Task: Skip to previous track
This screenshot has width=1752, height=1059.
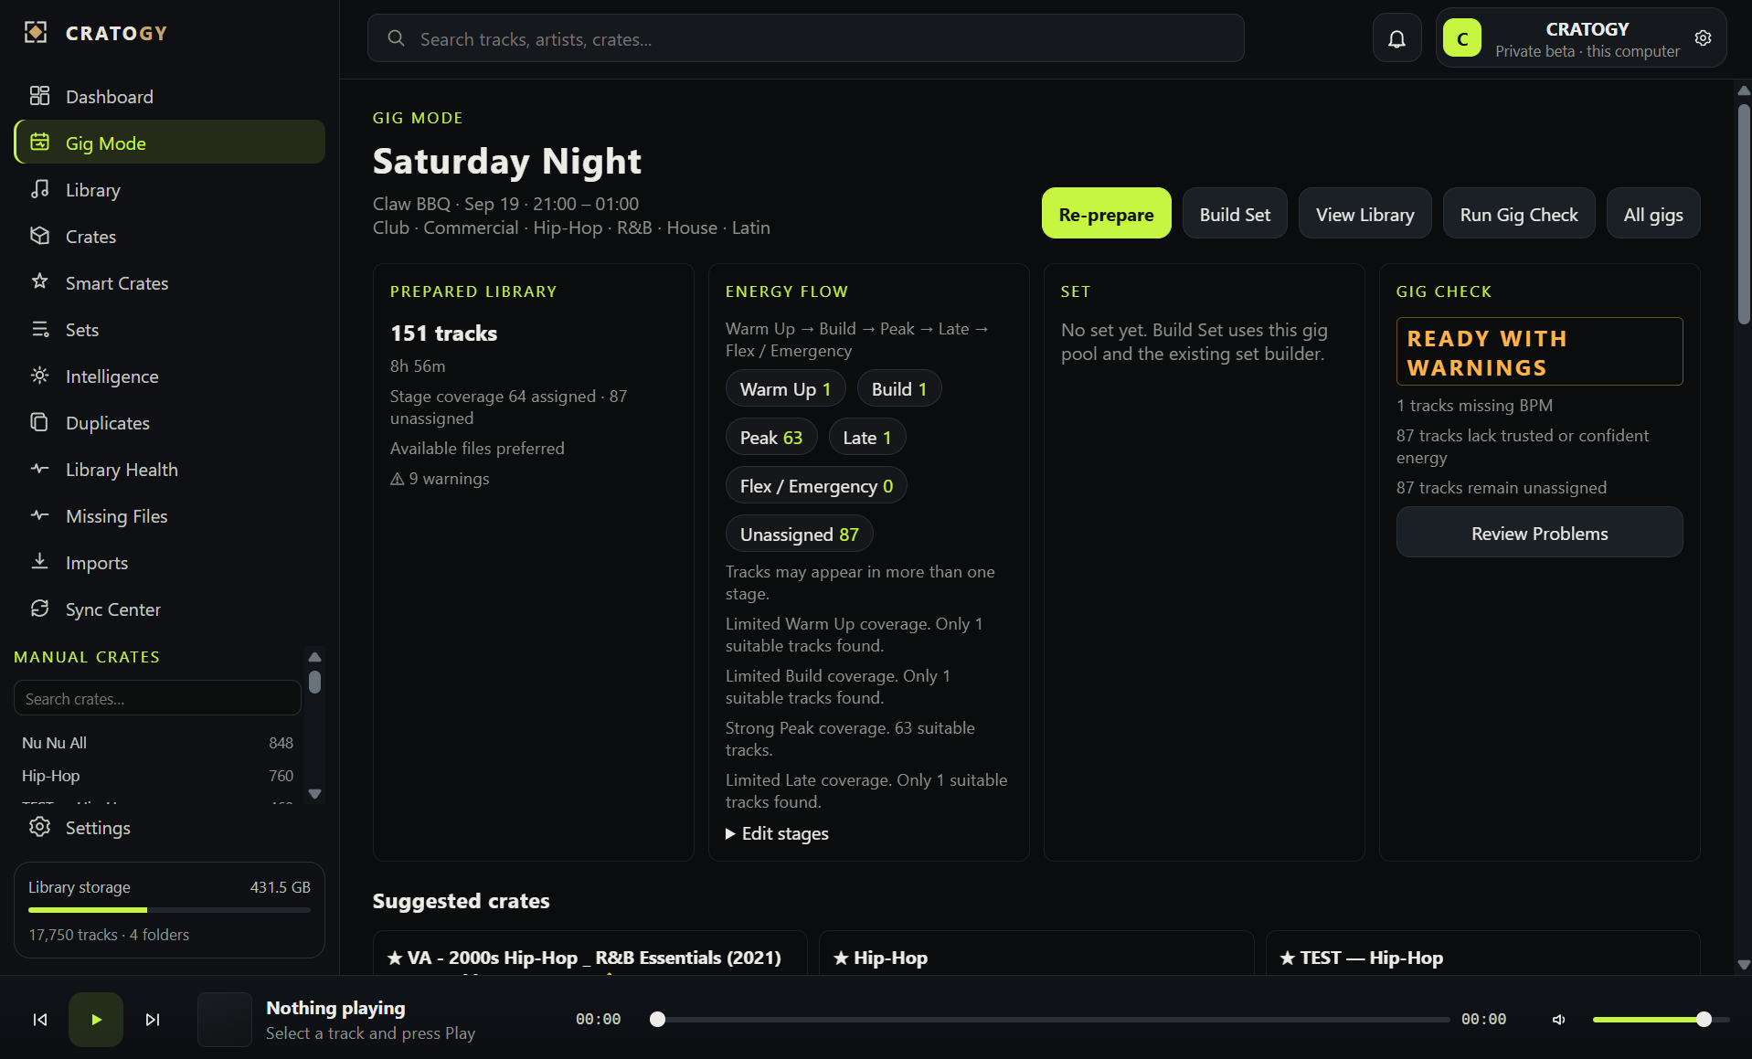Action: click(40, 1020)
